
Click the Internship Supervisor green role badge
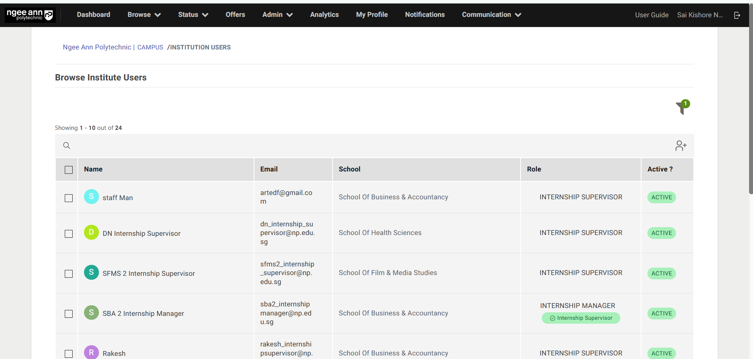click(x=581, y=318)
